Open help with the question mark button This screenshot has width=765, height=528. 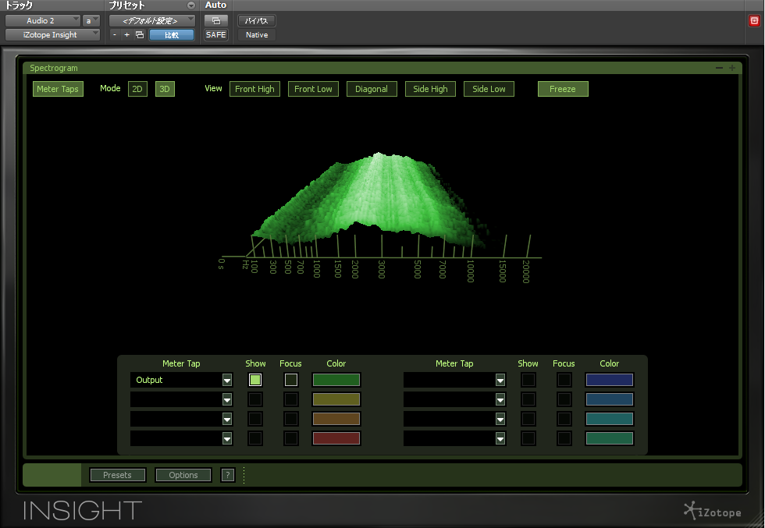tap(228, 475)
